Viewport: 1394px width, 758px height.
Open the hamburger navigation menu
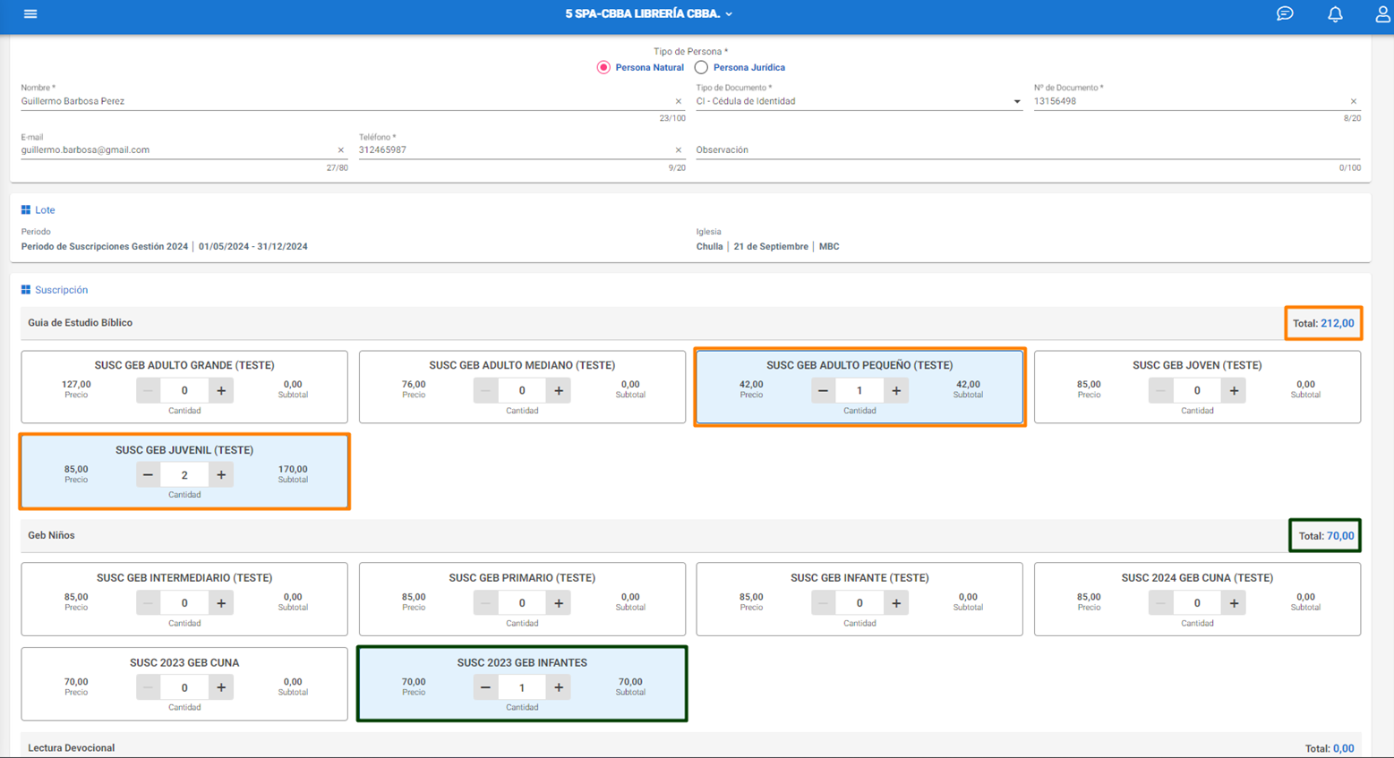point(30,13)
